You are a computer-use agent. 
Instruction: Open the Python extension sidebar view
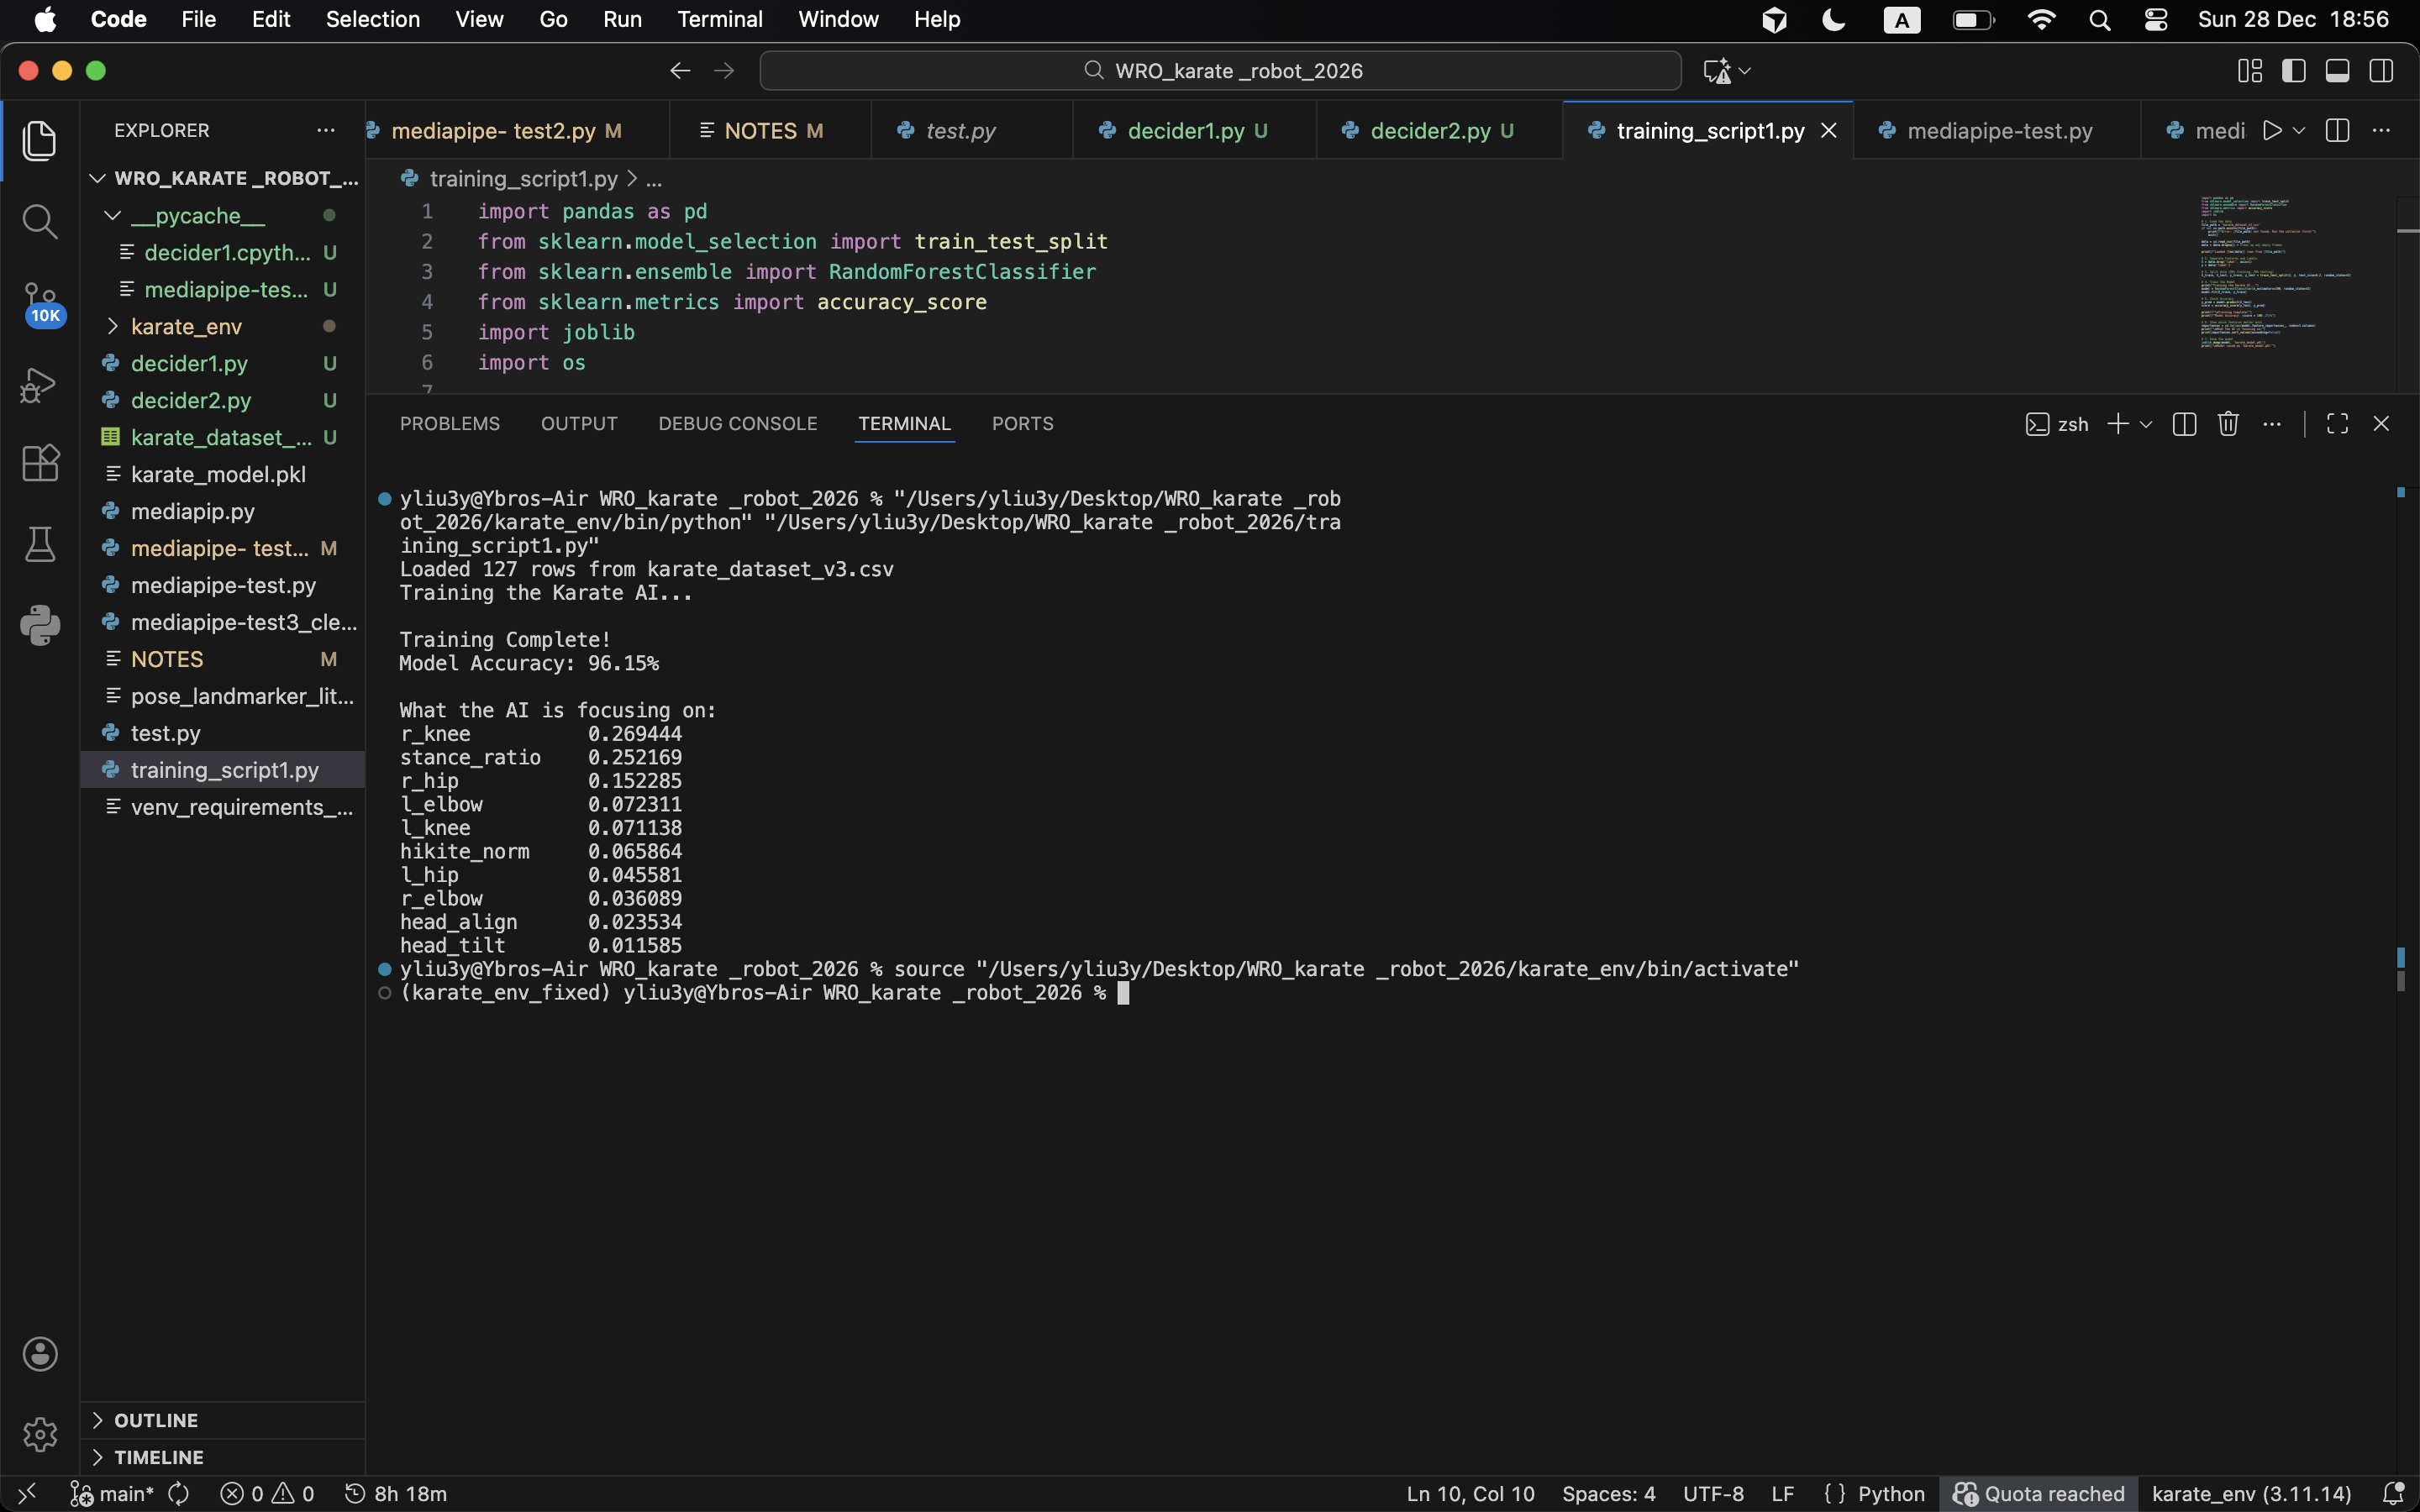tap(40, 625)
